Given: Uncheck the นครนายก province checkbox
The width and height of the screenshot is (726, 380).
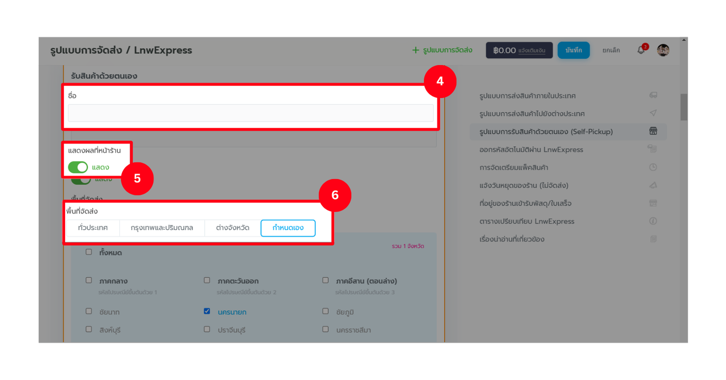Looking at the screenshot, I should click(x=207, y=311).
